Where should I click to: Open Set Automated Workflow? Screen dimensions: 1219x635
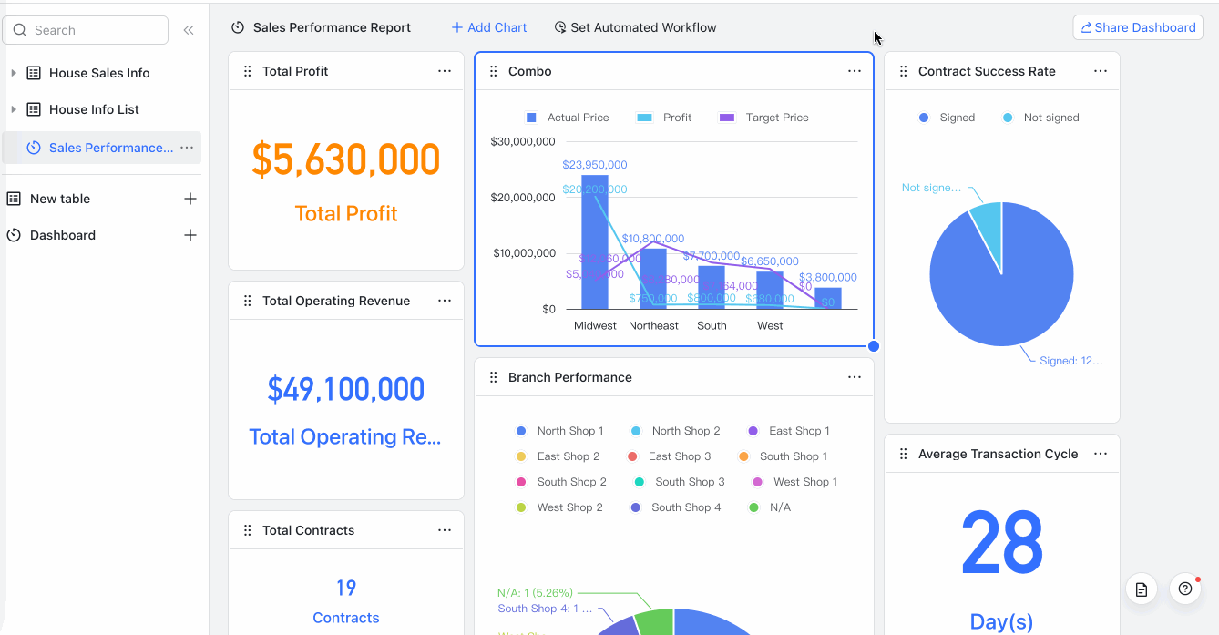pos(635,27)
